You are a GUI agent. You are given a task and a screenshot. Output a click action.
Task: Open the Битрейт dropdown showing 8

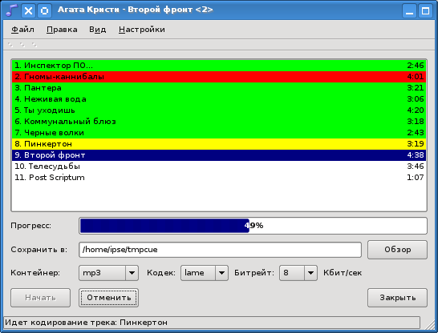point(298,273)
